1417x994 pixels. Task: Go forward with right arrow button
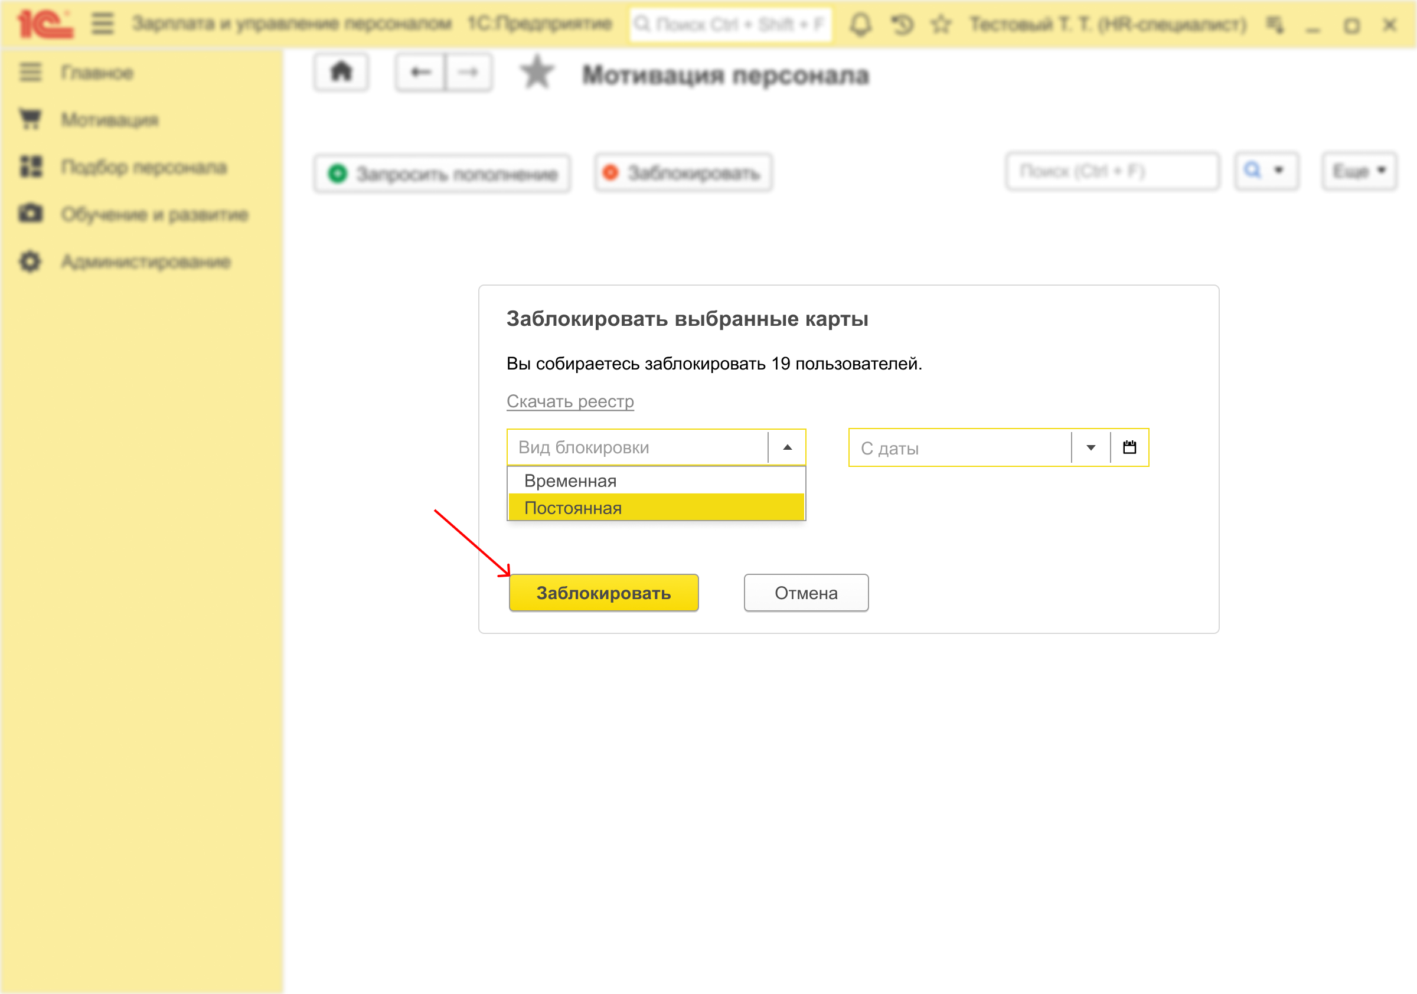pyautogui.click(x=468, y=73)
